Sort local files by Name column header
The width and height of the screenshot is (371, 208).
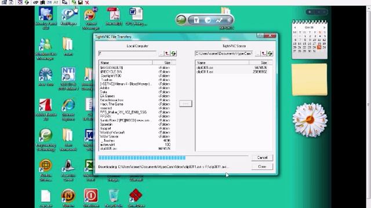[x=126, y=63]
